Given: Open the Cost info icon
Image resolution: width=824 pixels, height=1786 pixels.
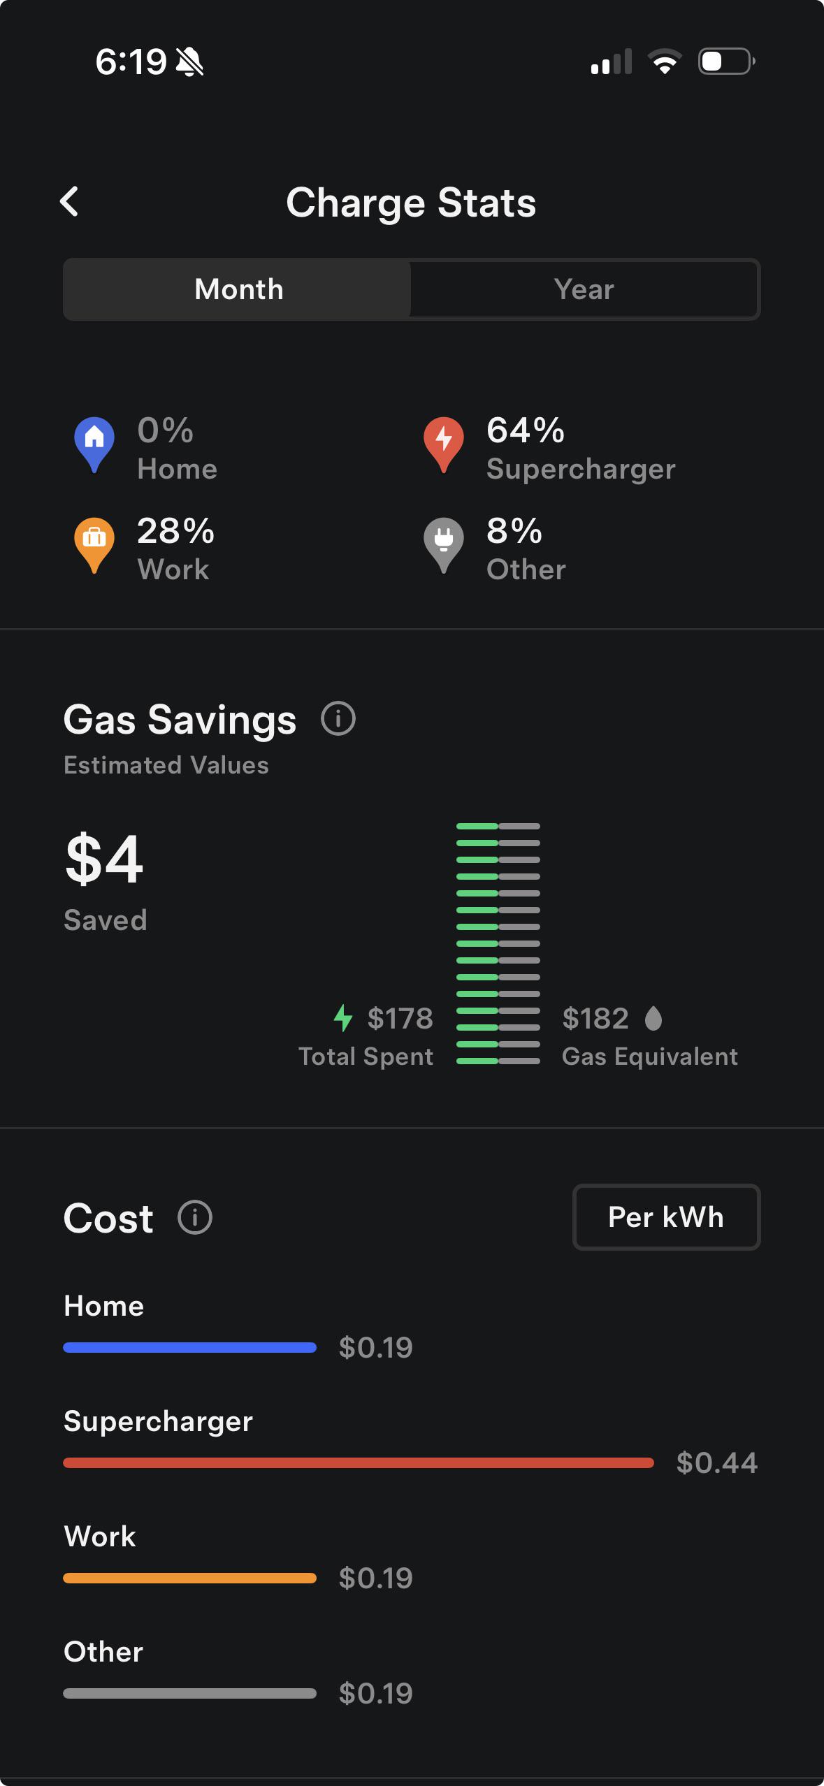Looking at the screenshot, I should (195, 1218).
